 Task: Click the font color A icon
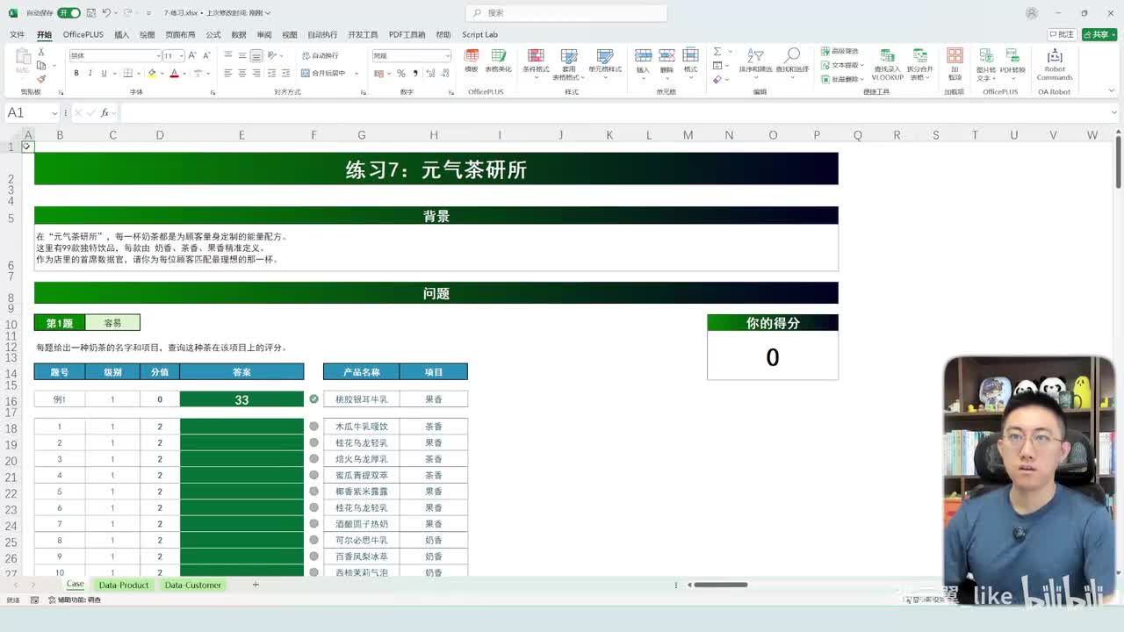(x=174, y=73)
